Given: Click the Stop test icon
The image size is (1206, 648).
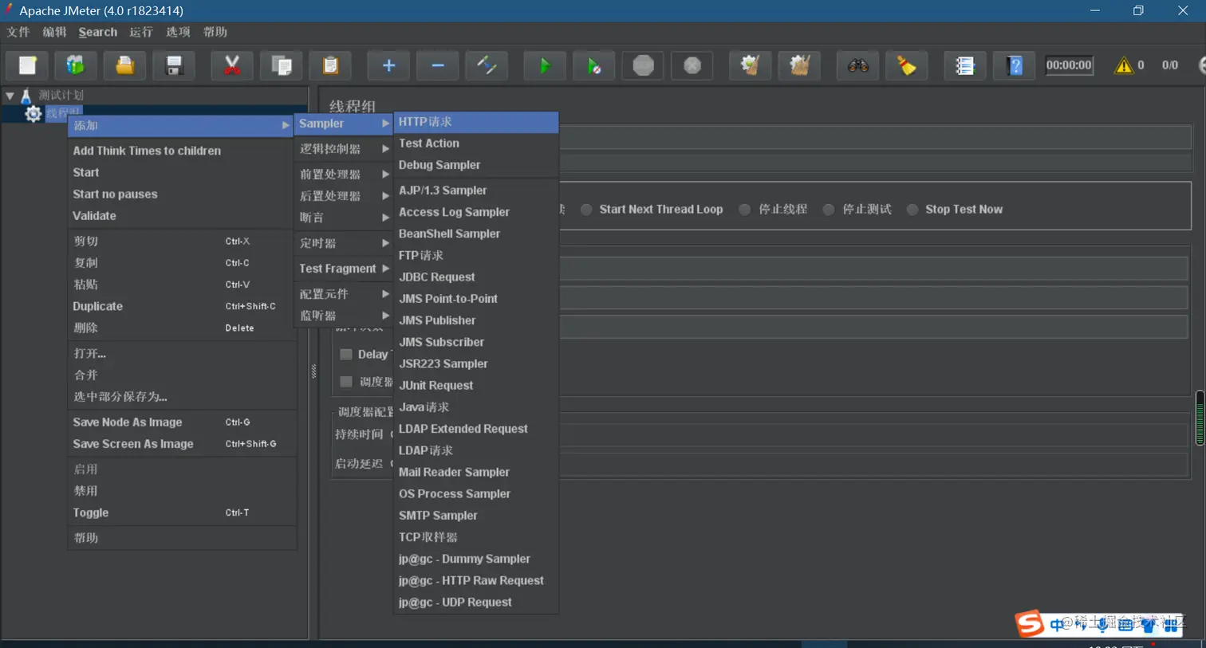Looking at the screenshot, I should [x=643, y=65].
